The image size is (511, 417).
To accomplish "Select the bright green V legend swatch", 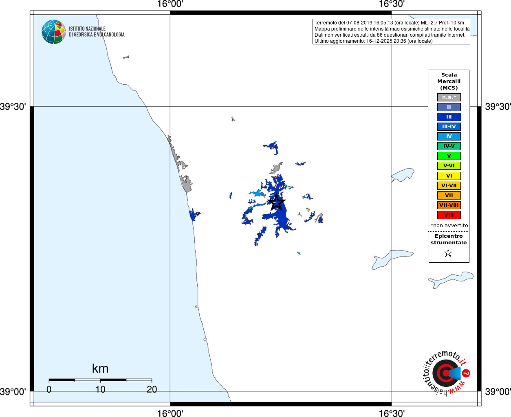I will [x=449, y=156].
